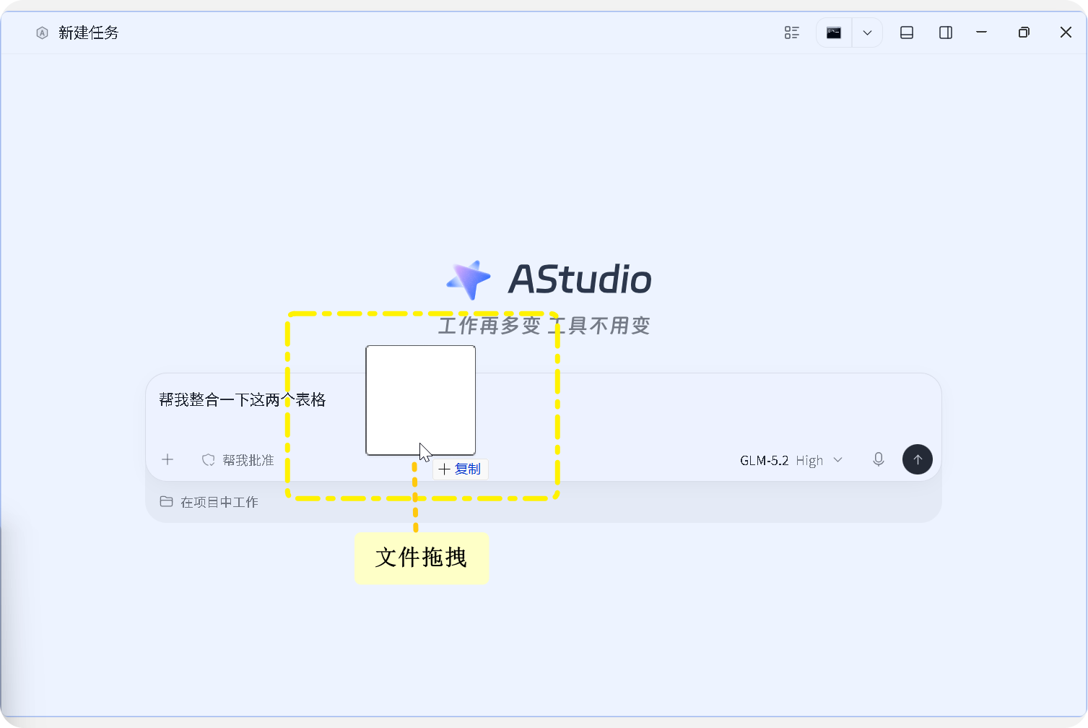Click the microphone voice input icon
Image resolution: width=1088 pixels, height=728 pixels.
pos(879,459)
